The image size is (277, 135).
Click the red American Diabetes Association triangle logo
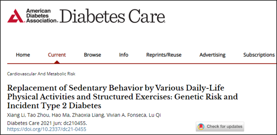(15, 15)
